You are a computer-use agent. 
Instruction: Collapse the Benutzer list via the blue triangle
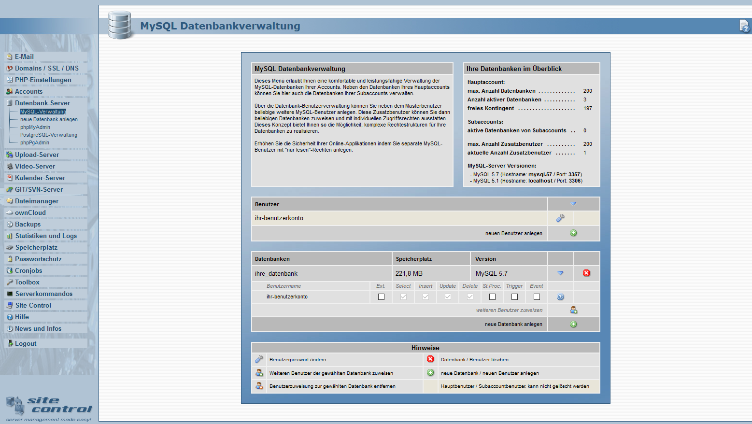point(573,204)
